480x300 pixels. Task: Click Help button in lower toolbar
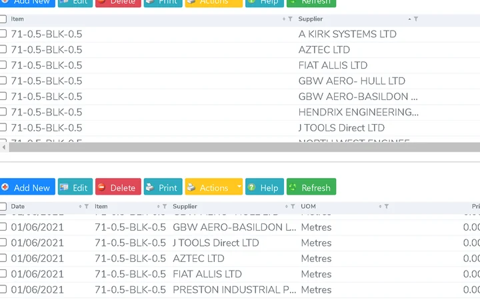(265, 187)
